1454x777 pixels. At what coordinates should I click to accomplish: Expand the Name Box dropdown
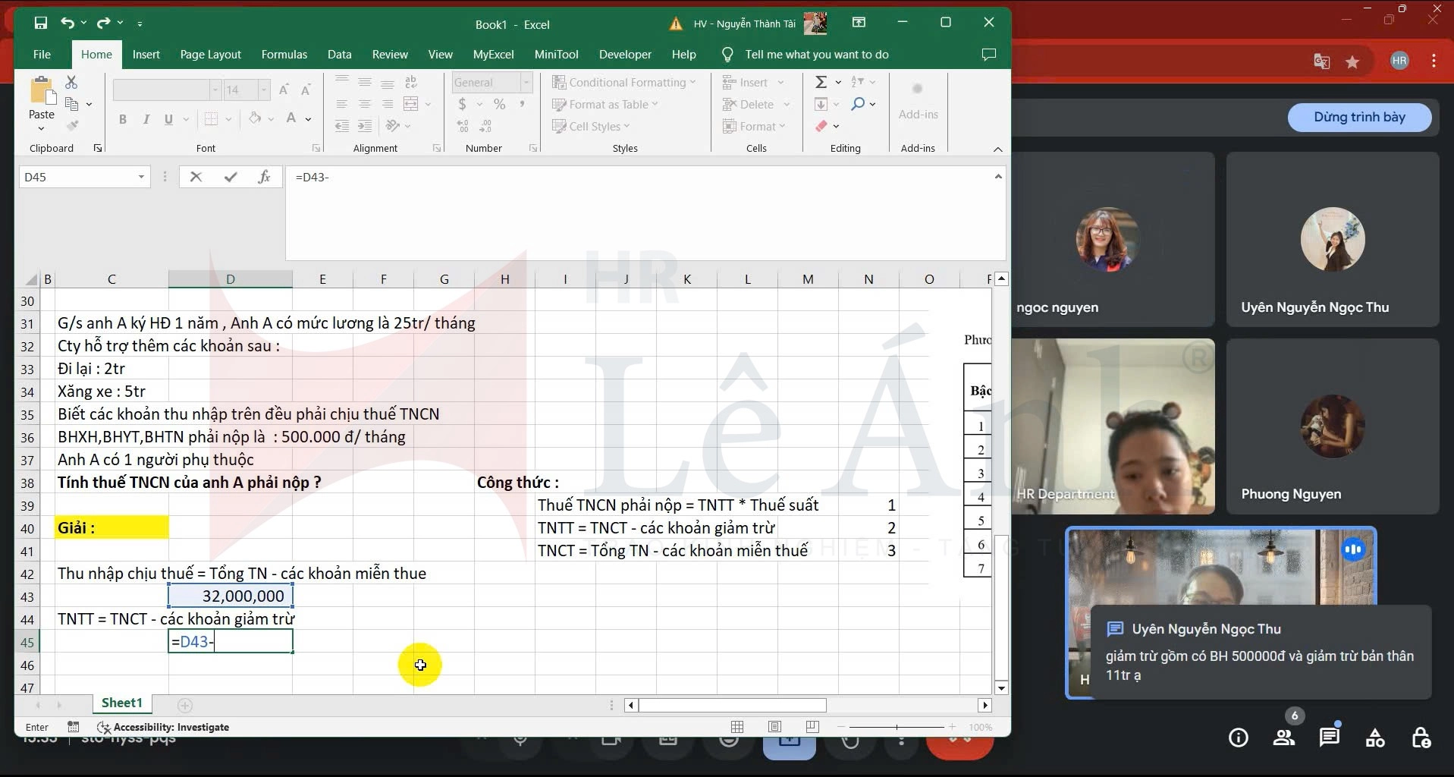[141, 177]
